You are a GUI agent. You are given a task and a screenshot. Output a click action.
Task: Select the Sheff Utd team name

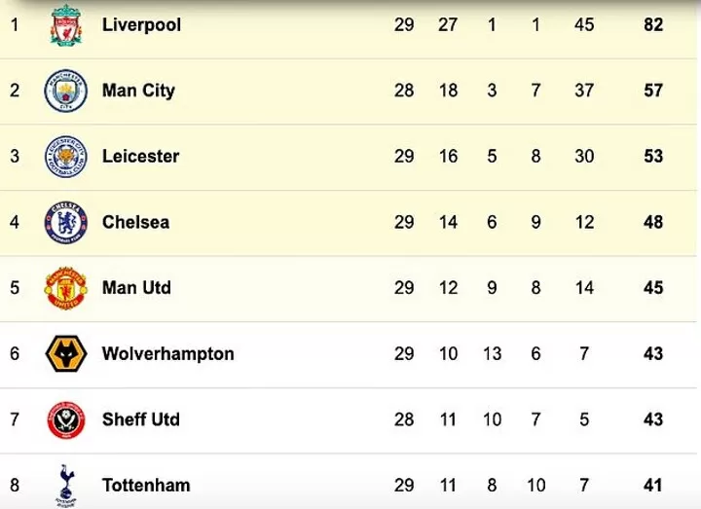click(x=140, y=419)
